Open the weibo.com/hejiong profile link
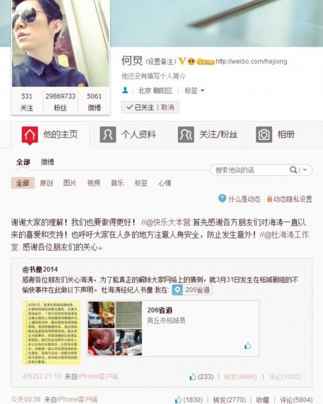Image resolution: width=323 pixels, height=404 pixels. pyautogui.click(x=251, y=62)
